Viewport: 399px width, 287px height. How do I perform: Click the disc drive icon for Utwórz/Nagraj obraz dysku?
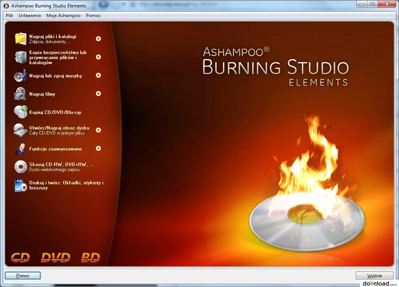[21, 130]
